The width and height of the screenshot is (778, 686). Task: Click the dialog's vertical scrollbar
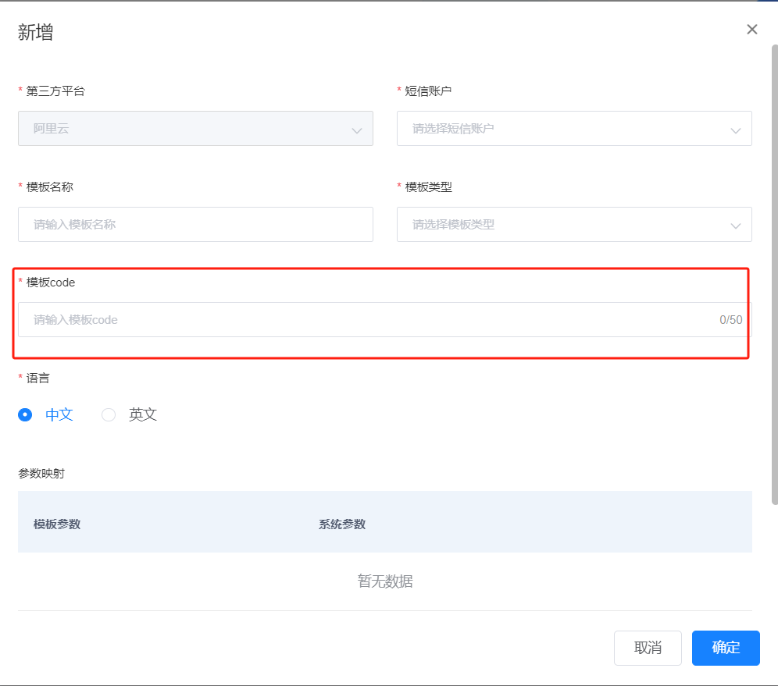[x=774, y=273]
